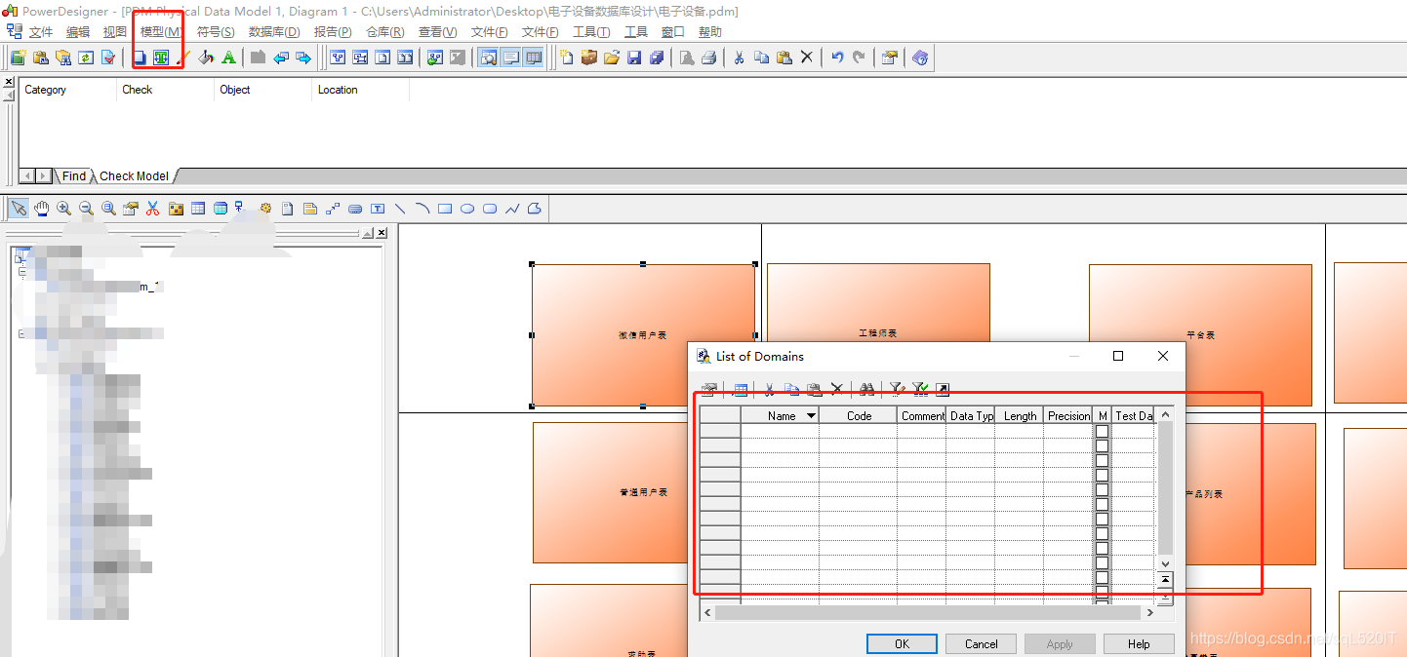1407x657 pixels.
Task: Tick the M checkbox in fifth domain row
Action: pos(1102,490)
